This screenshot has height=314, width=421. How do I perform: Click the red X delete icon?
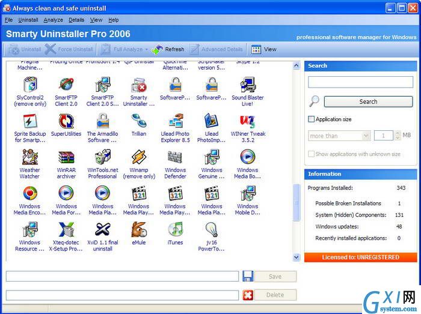coord(248,295)
